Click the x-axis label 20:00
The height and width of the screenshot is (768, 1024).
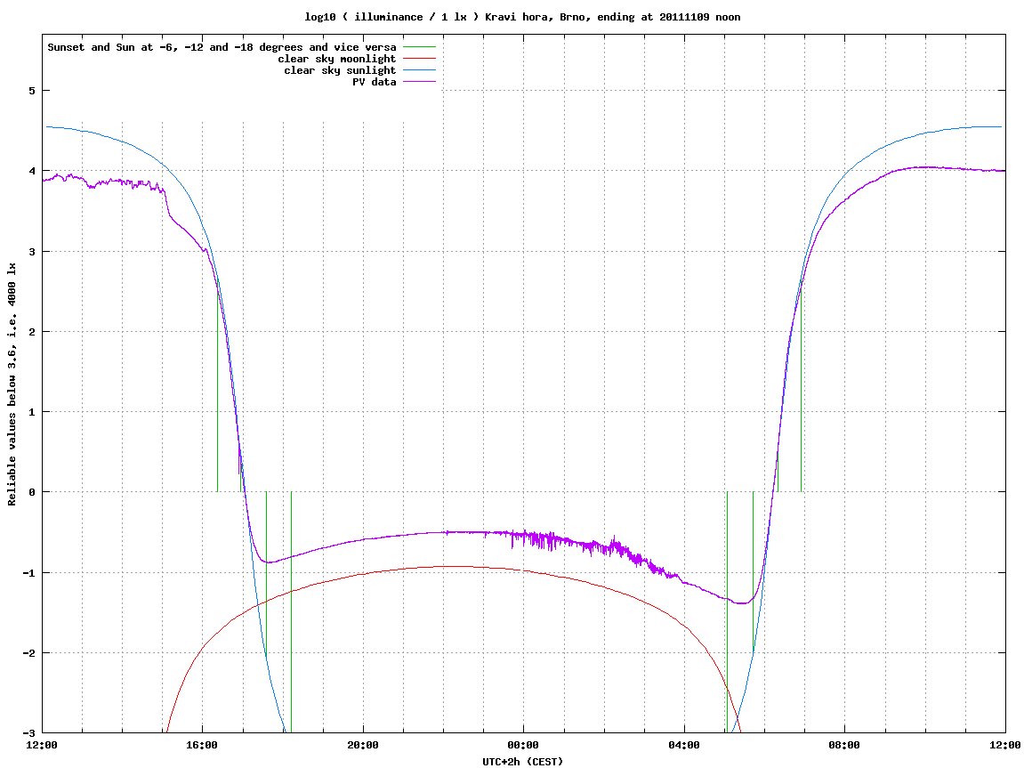pyautogui.click(x=363, y=745)
